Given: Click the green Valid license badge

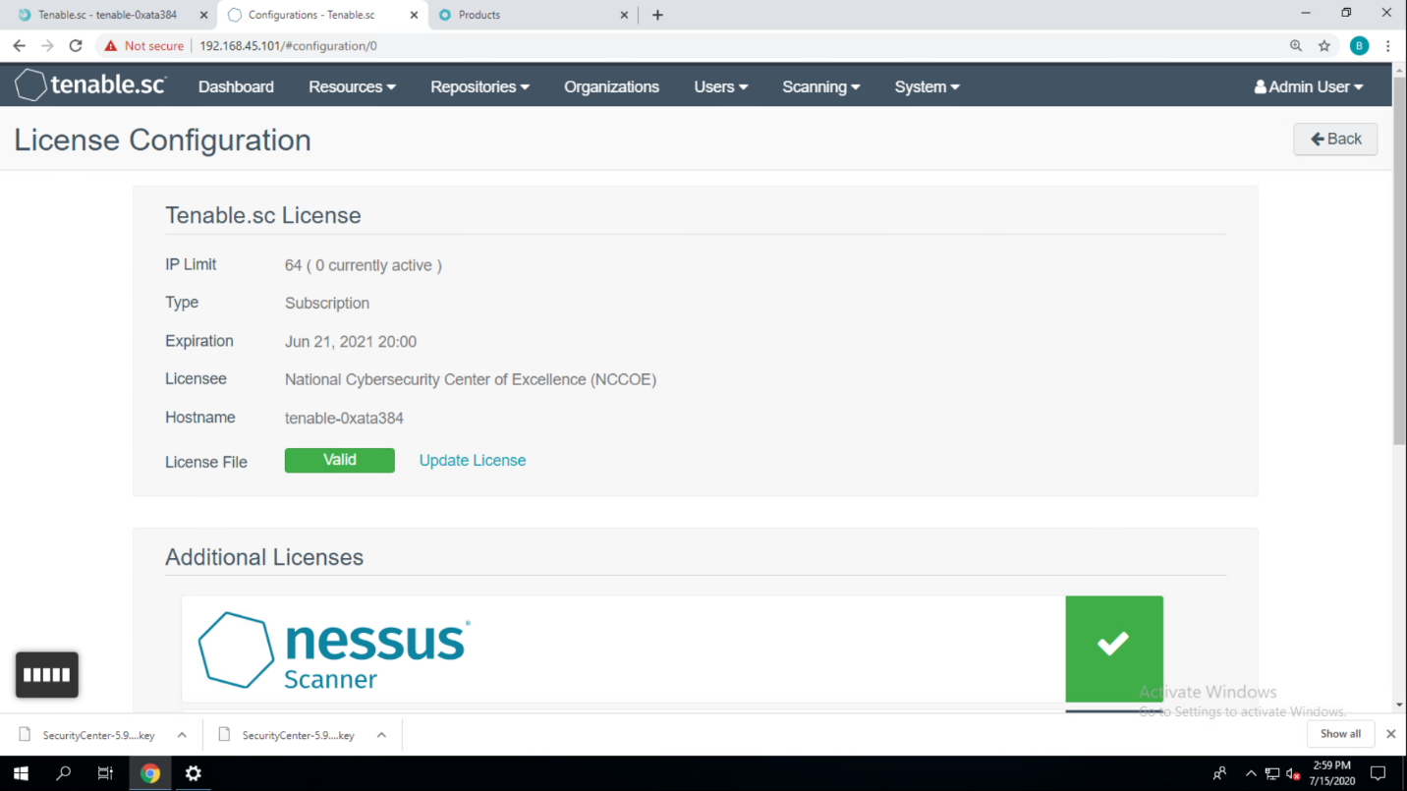Looking at the screenshot, I should click(340, 460).
